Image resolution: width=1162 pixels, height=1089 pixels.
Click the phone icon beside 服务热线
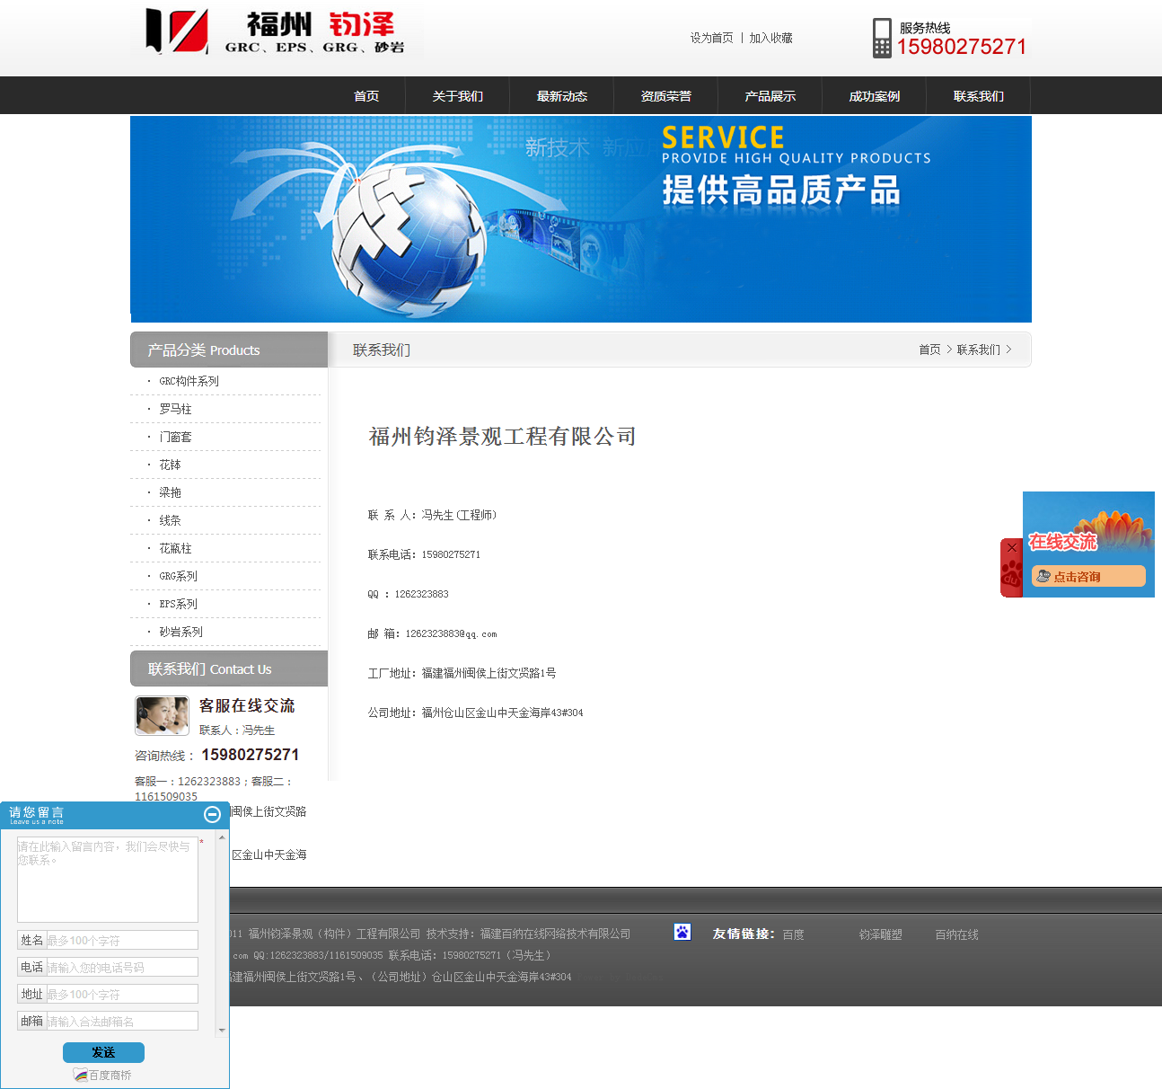click(882, 38)
